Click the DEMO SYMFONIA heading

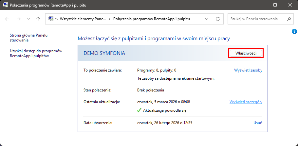click(104, 53)
